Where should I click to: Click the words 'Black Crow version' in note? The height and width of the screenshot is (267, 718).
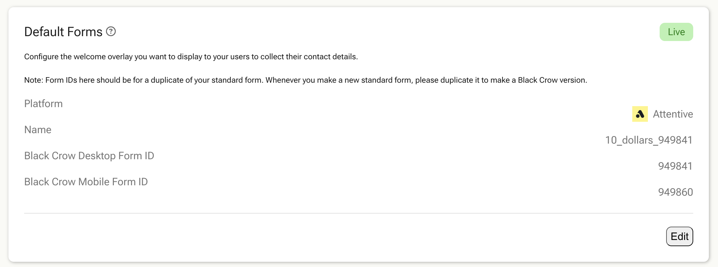(x=552, y=80)
